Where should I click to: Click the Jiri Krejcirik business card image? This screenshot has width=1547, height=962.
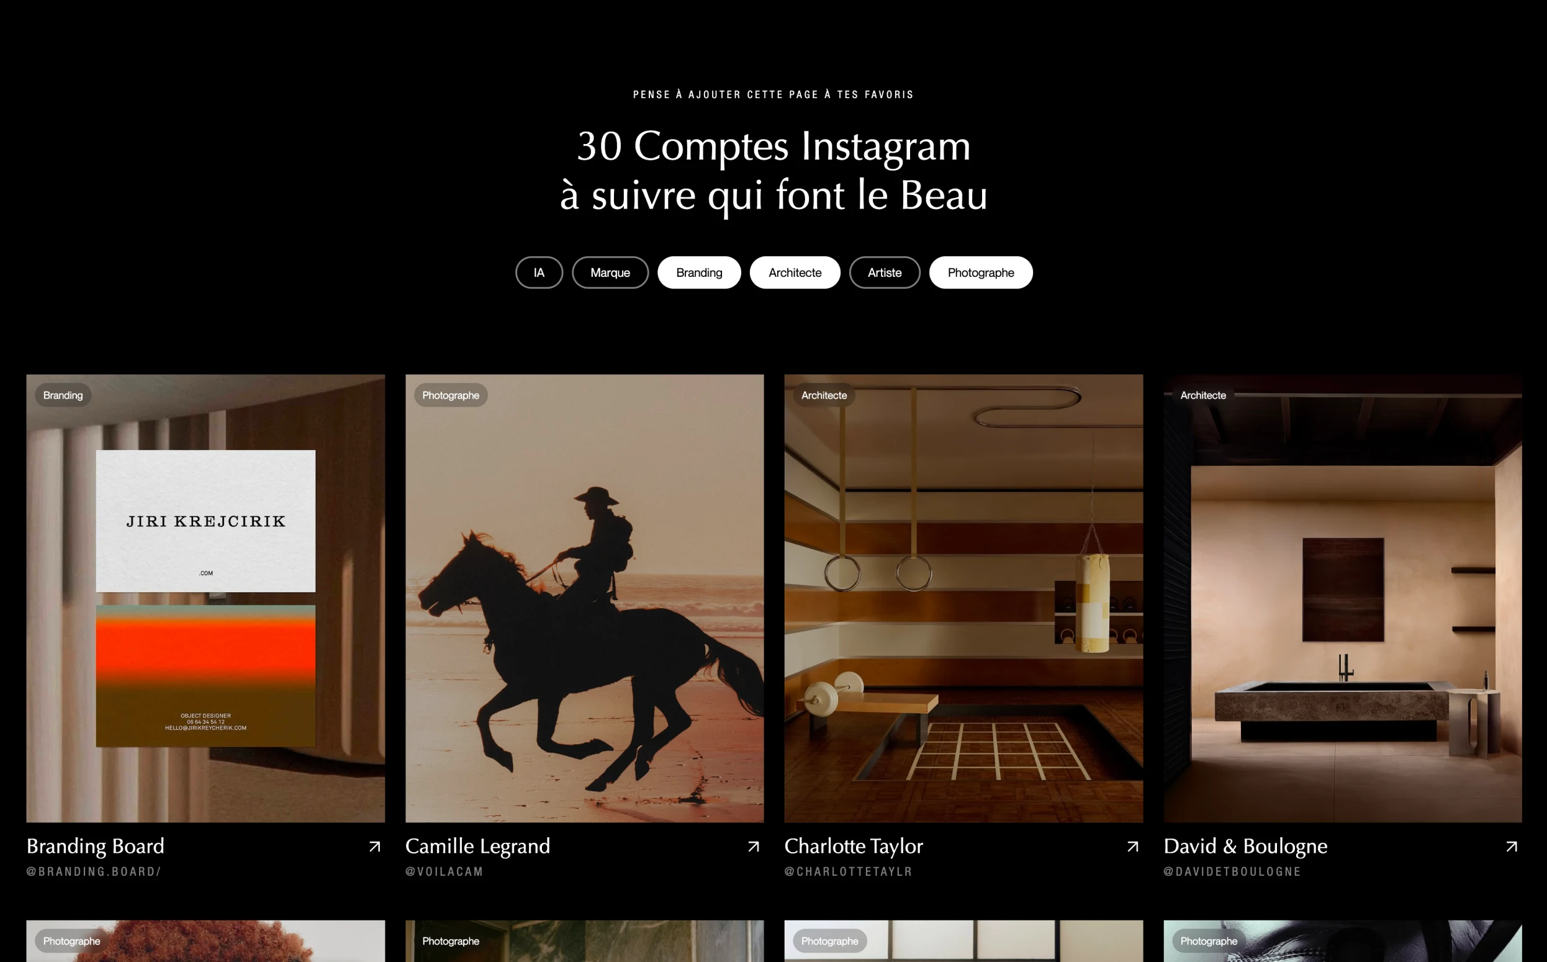[205, 598]
